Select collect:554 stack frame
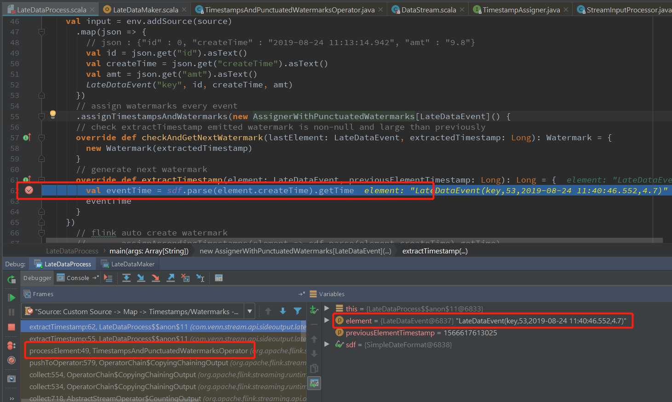This screenshot has width=672, height=402. 163,374
